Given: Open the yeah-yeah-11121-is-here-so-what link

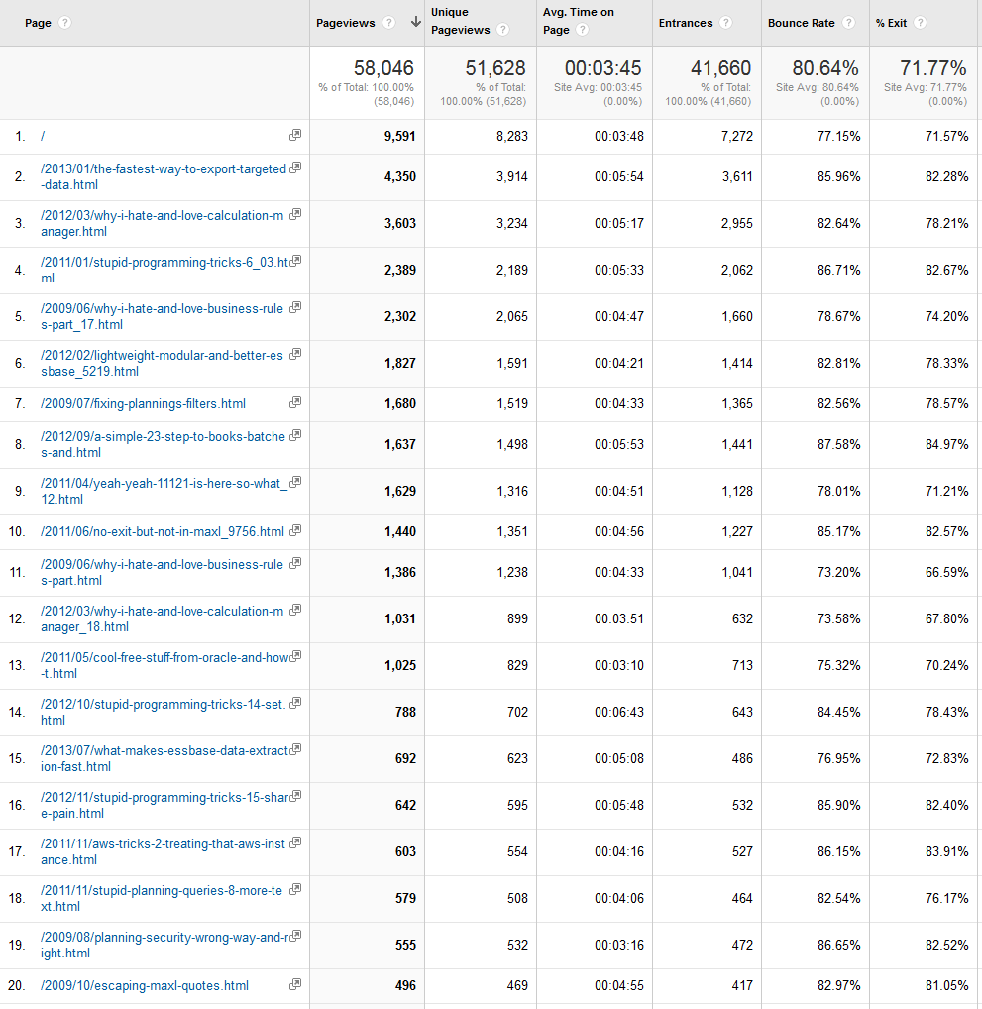Looking at the screenshot, I should point(164,491).
